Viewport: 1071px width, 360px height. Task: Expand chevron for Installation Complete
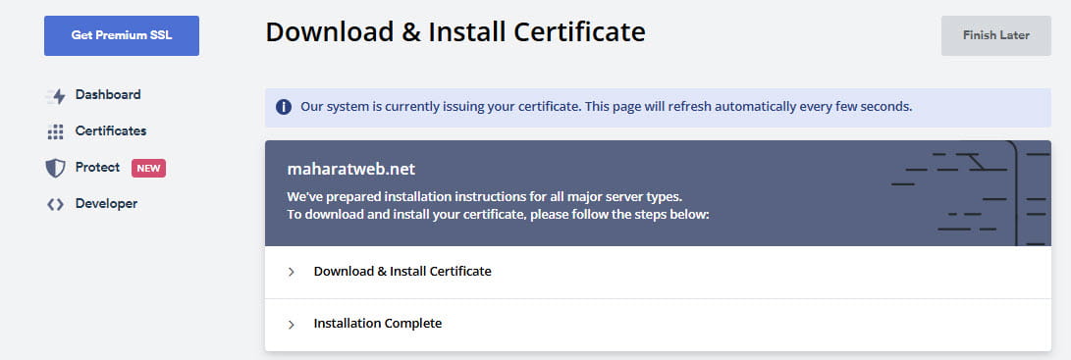291,325
